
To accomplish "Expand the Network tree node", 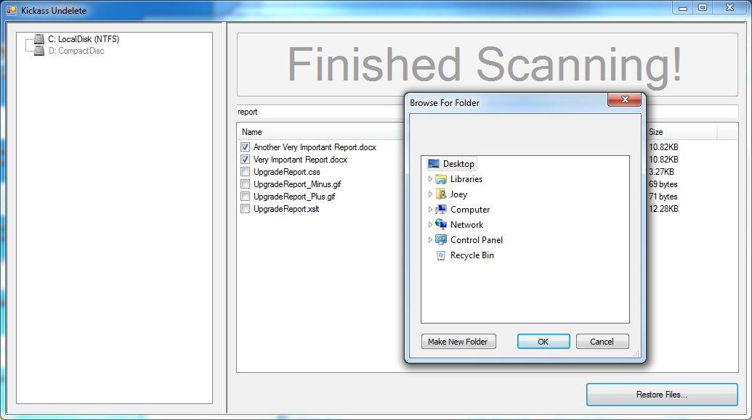I will pos(430,225).
